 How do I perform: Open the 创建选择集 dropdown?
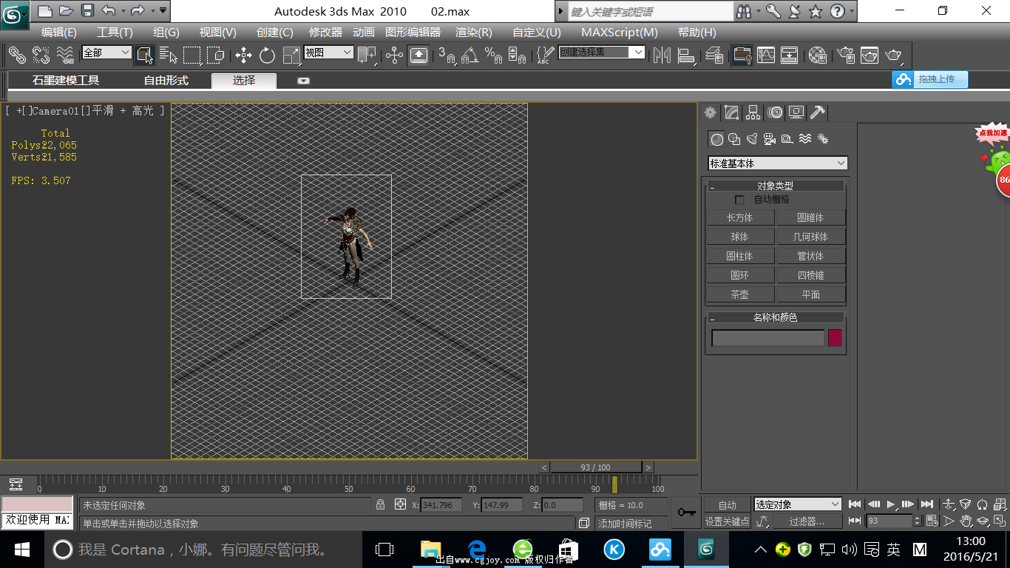(602, 53)
